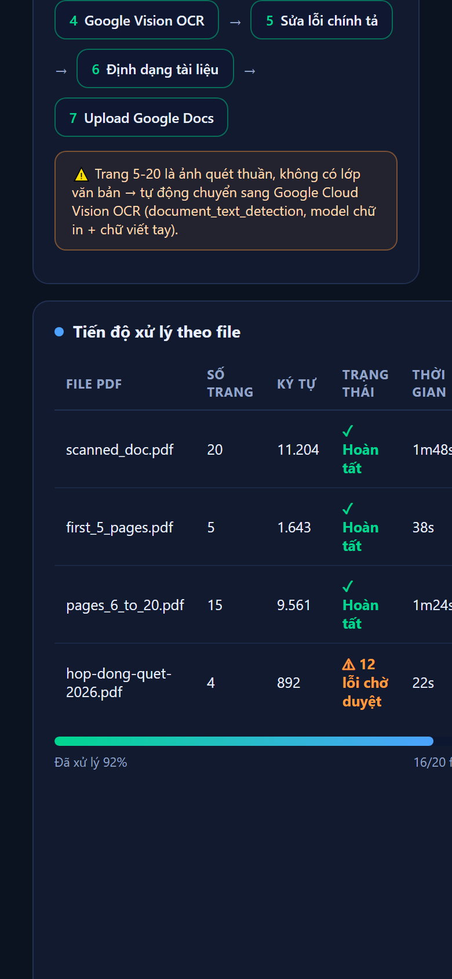The width and height of the screenshot is (452, 979).
Task: Select the pages_6_to_20.pdf file name
Action: click(x=125, y=605)
